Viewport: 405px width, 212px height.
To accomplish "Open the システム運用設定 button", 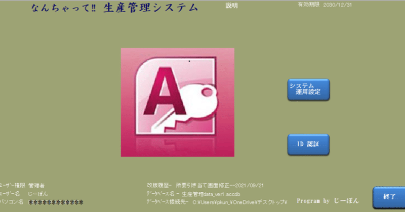I will pos(308,90).
